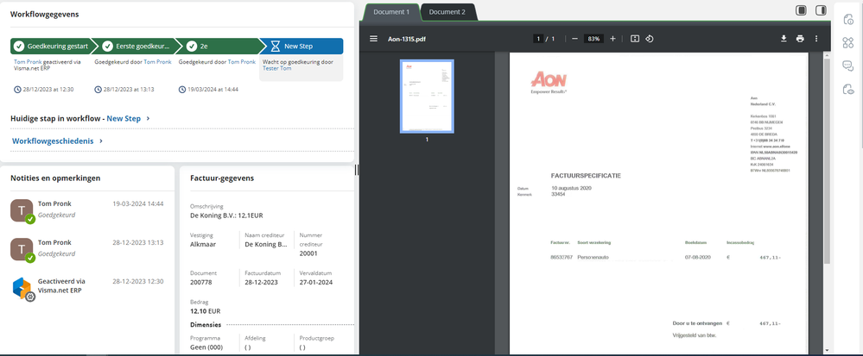This screenshot has height=356, width=863.
Task: Select the New Step workflow step
Action: [x=301, y=47]
